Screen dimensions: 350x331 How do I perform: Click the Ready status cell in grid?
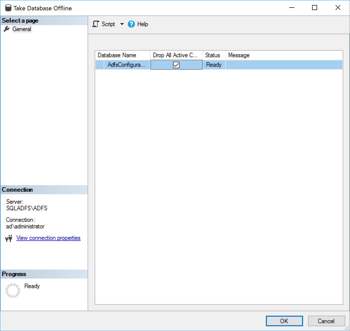(214, 65)
